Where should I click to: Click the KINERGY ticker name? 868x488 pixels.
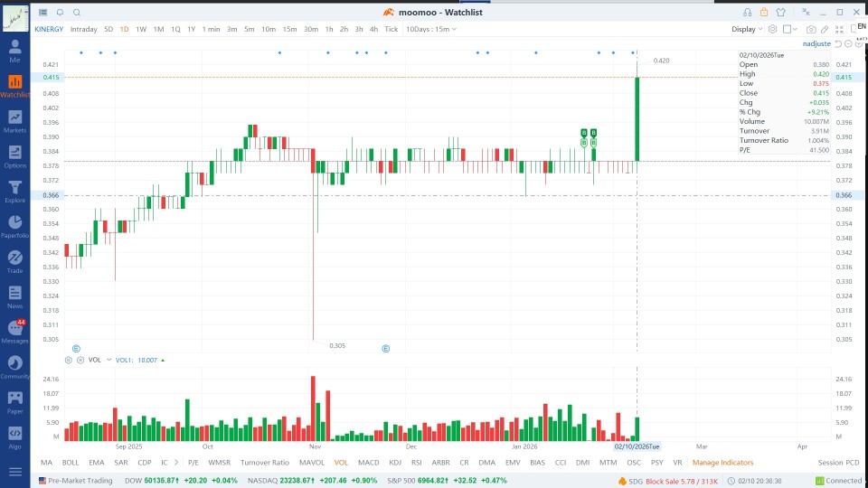(49, 29)
